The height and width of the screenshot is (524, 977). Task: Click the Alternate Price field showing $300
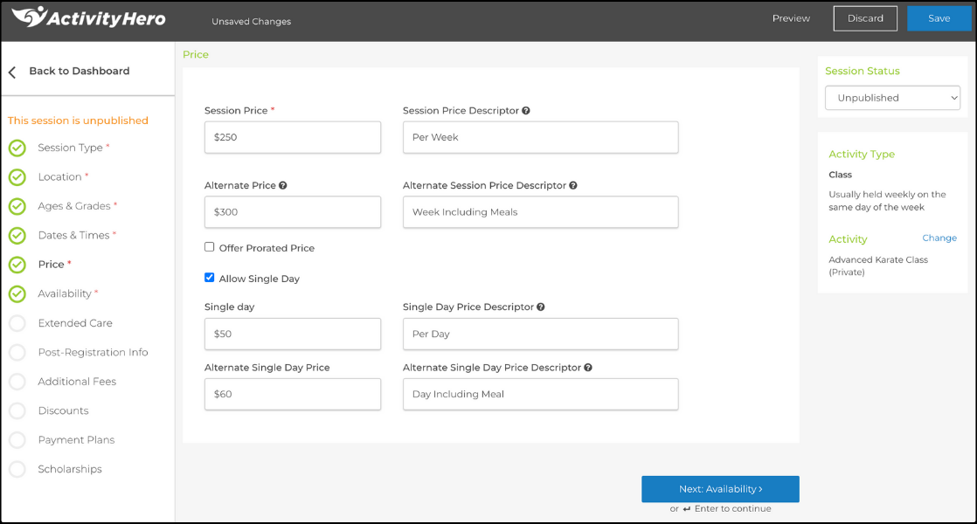click(293, 212)
